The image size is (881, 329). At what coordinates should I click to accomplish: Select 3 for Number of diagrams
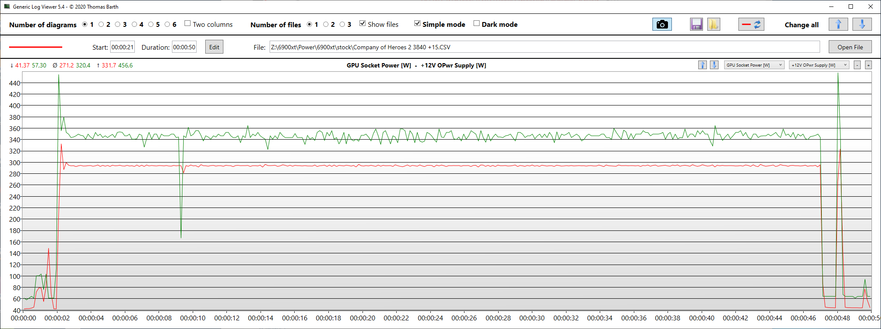pyautogui.click(x=118, y=24)
